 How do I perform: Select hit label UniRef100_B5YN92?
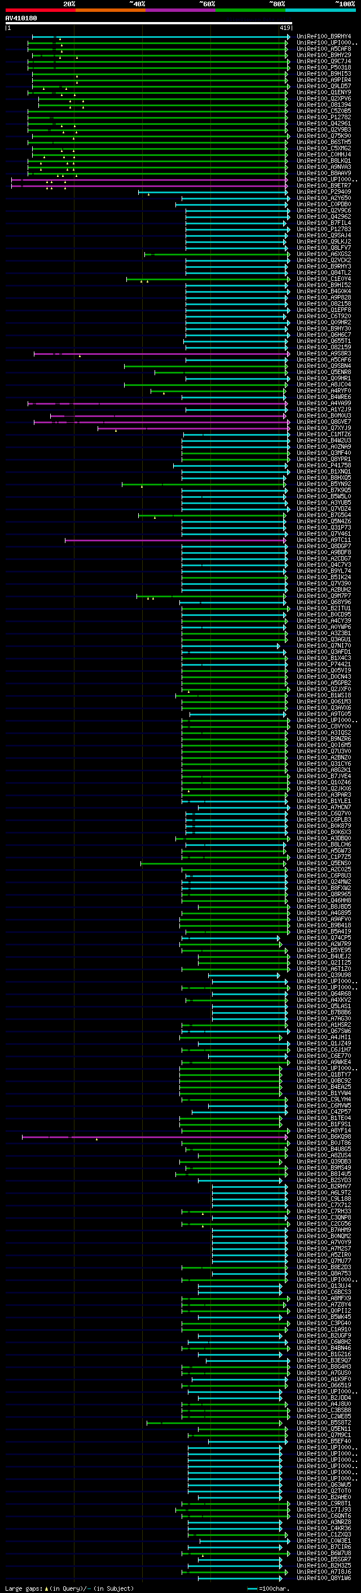324,484
